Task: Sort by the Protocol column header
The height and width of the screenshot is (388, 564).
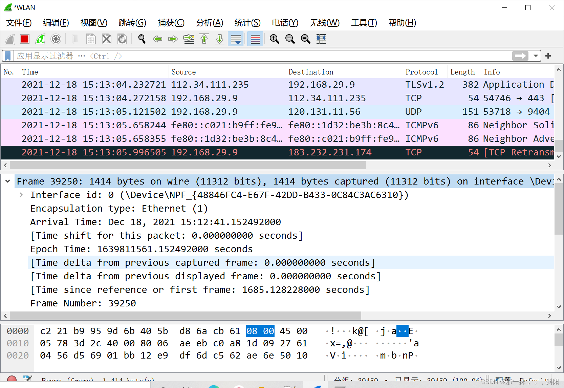Action: [425, 72]
